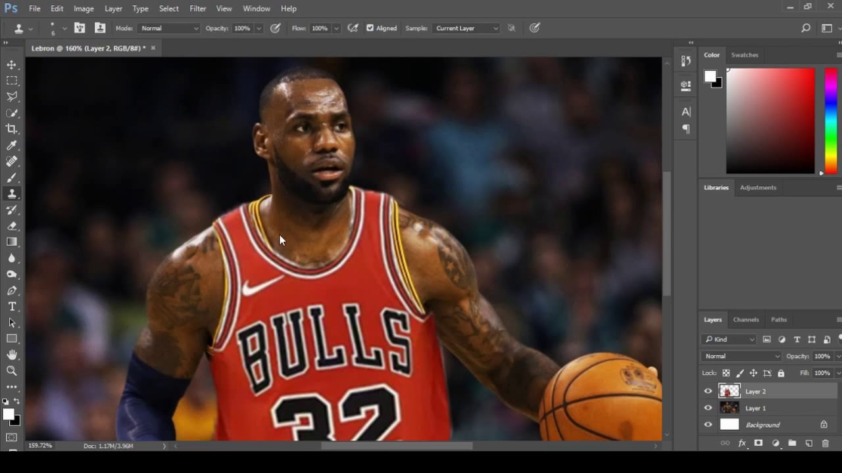The height and width of the screenshot is (473, 842).
Task: Switch to the Adjustments tab
Action: 758,188
